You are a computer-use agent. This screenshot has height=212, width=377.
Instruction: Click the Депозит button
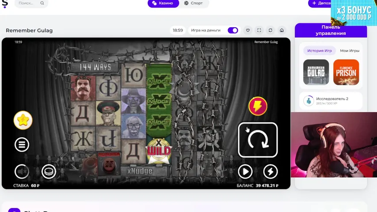pos(320,3)
